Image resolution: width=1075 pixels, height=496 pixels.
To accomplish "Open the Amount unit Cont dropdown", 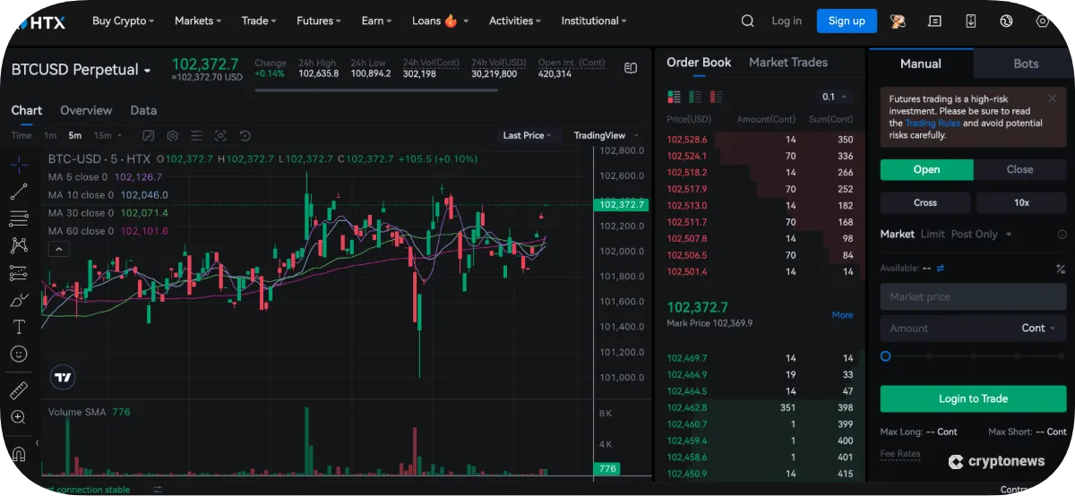I will tap(1039, 328).
